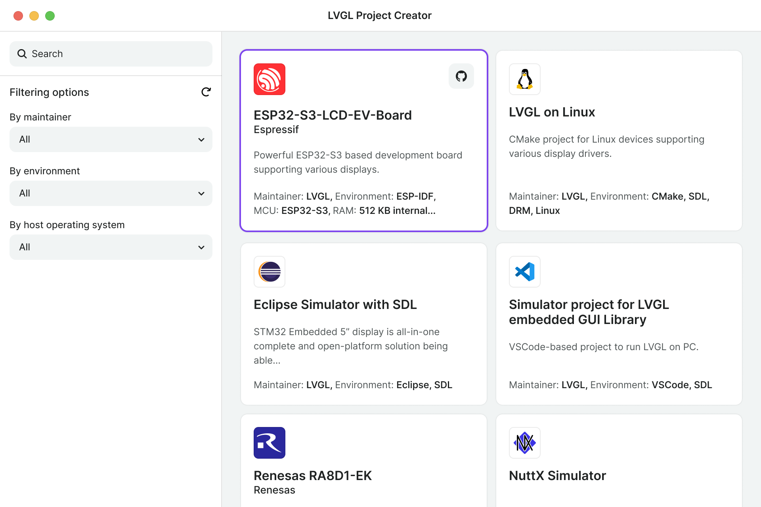Viewport: 761px width, 507px height.
Task: Click the Espressif subtitle text
Action: (276, 130)
